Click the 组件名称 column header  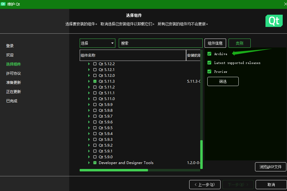tap(133, 55)
